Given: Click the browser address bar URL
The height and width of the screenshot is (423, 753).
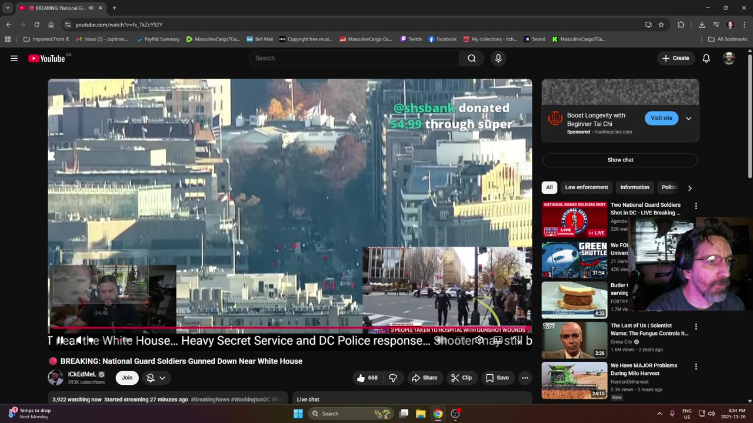Looking at the screenshot, I should [x=119, y=25].
